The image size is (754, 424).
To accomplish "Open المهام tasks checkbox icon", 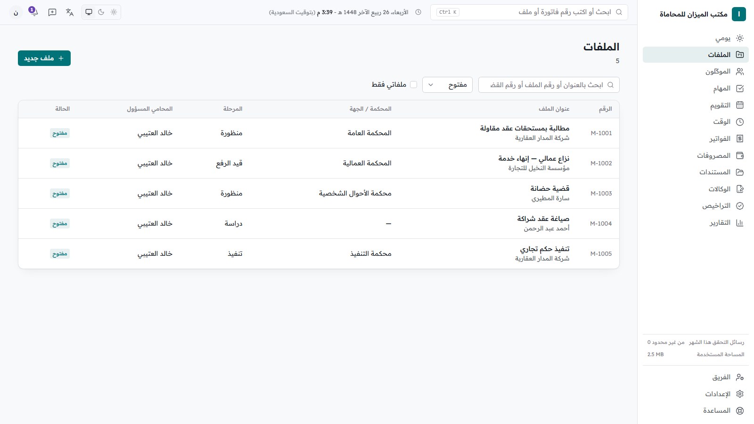I will click(740, 89).
